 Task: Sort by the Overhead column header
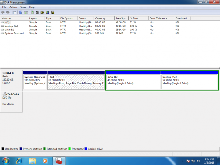click(x=183, y=18)
